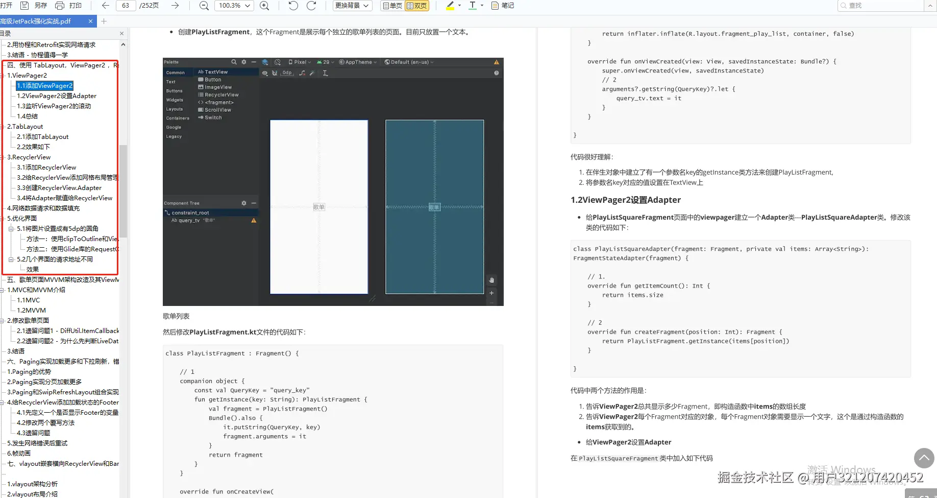Screen dimensions: 937x498
Task: Switch to single page (单页) view
Action: 392,6
